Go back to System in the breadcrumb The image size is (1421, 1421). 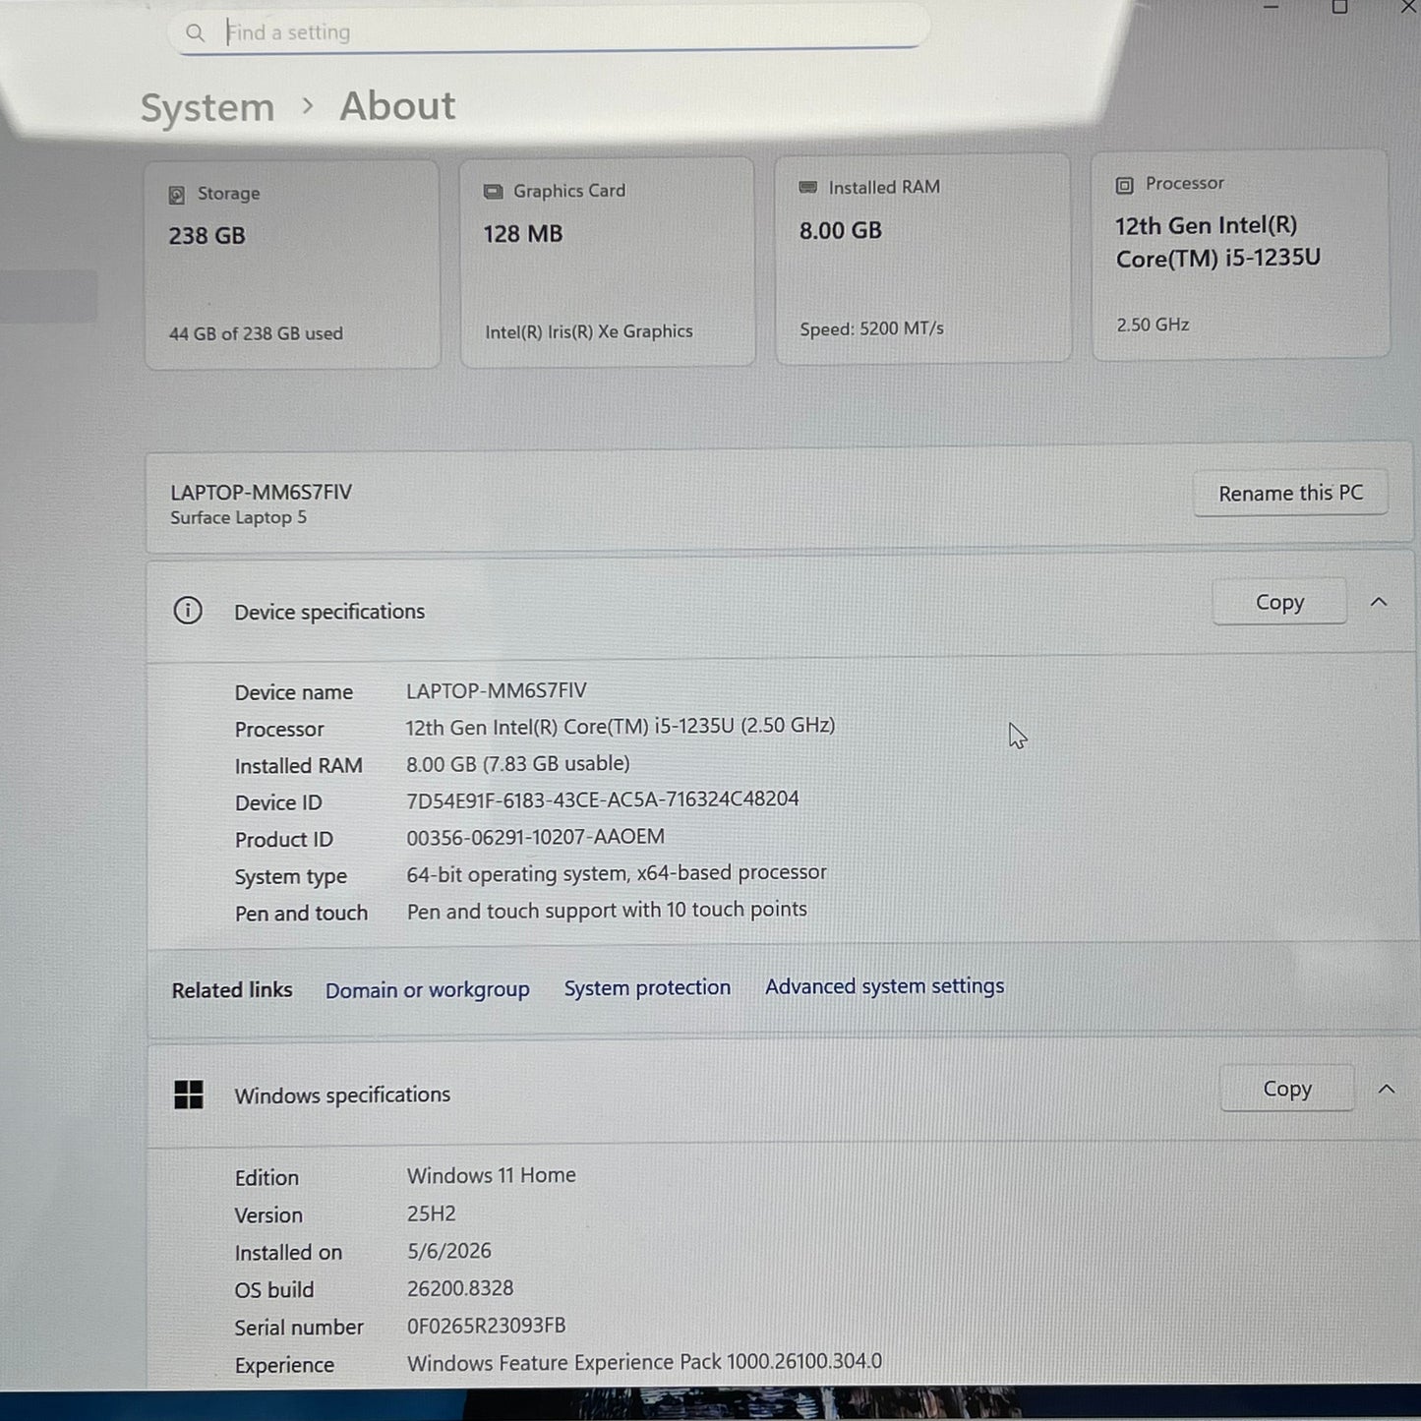207,108
